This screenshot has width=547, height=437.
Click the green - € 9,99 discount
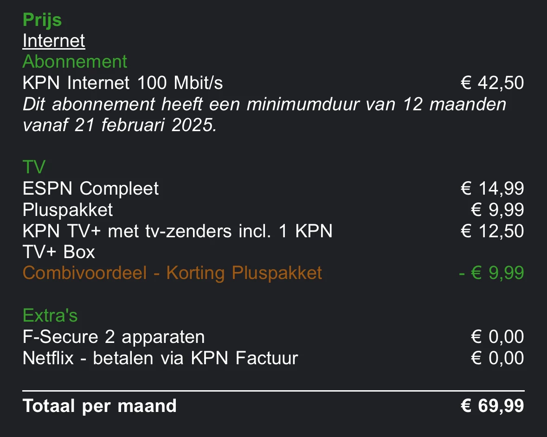491,273
